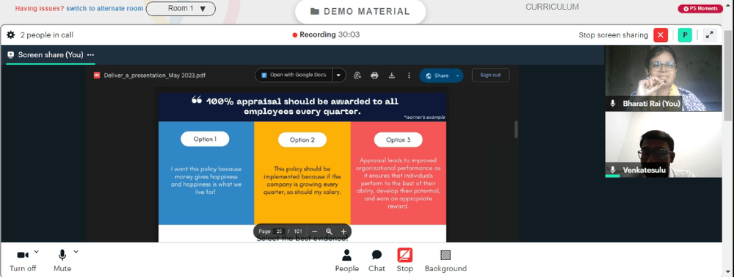
Task: Turn off the camera
Action: click(x=23, y=260)
